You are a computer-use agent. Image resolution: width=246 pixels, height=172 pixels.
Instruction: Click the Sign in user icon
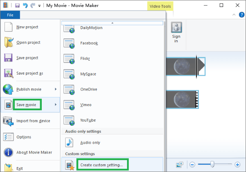coord(176,27)
